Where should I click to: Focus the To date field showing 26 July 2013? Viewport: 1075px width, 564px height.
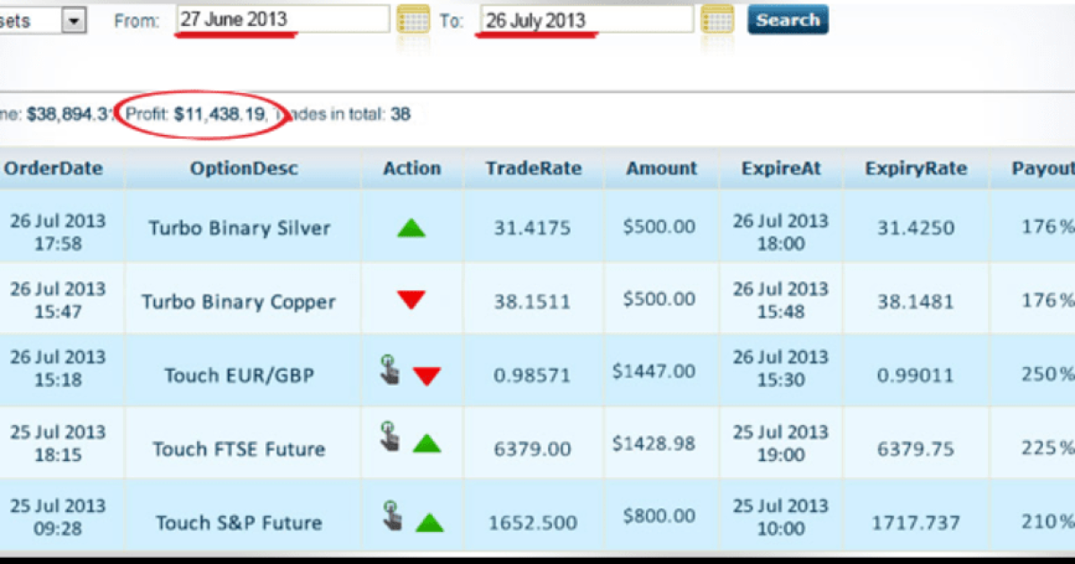point(587,19)
